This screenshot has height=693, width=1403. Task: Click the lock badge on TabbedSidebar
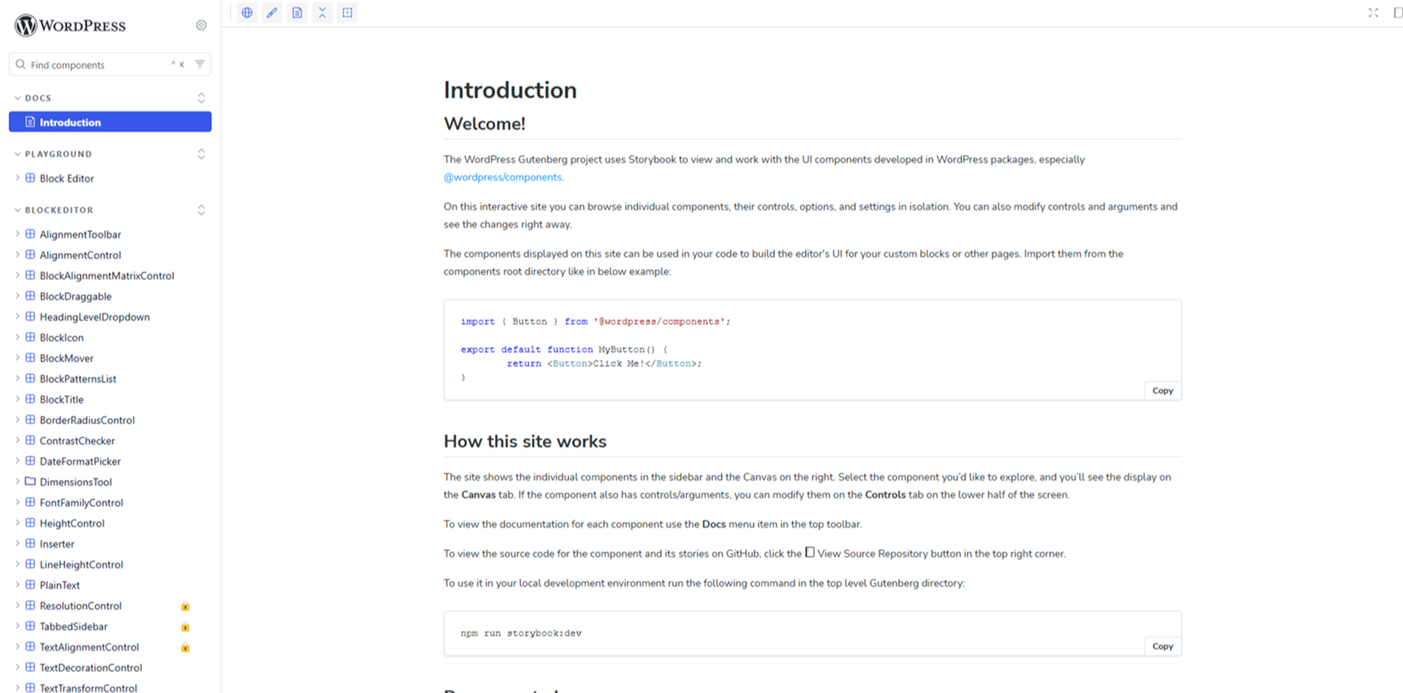(185, 627)
